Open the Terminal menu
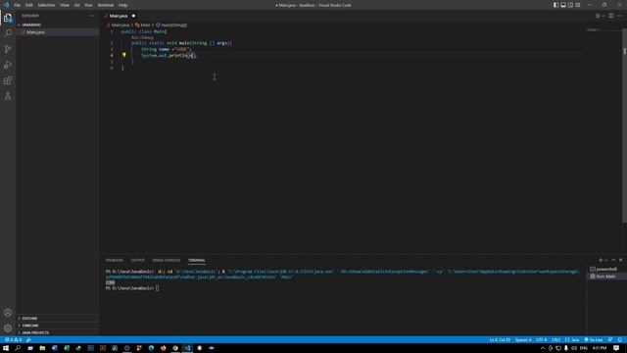Screen dimensions: 627x353 tap(106, 5)
